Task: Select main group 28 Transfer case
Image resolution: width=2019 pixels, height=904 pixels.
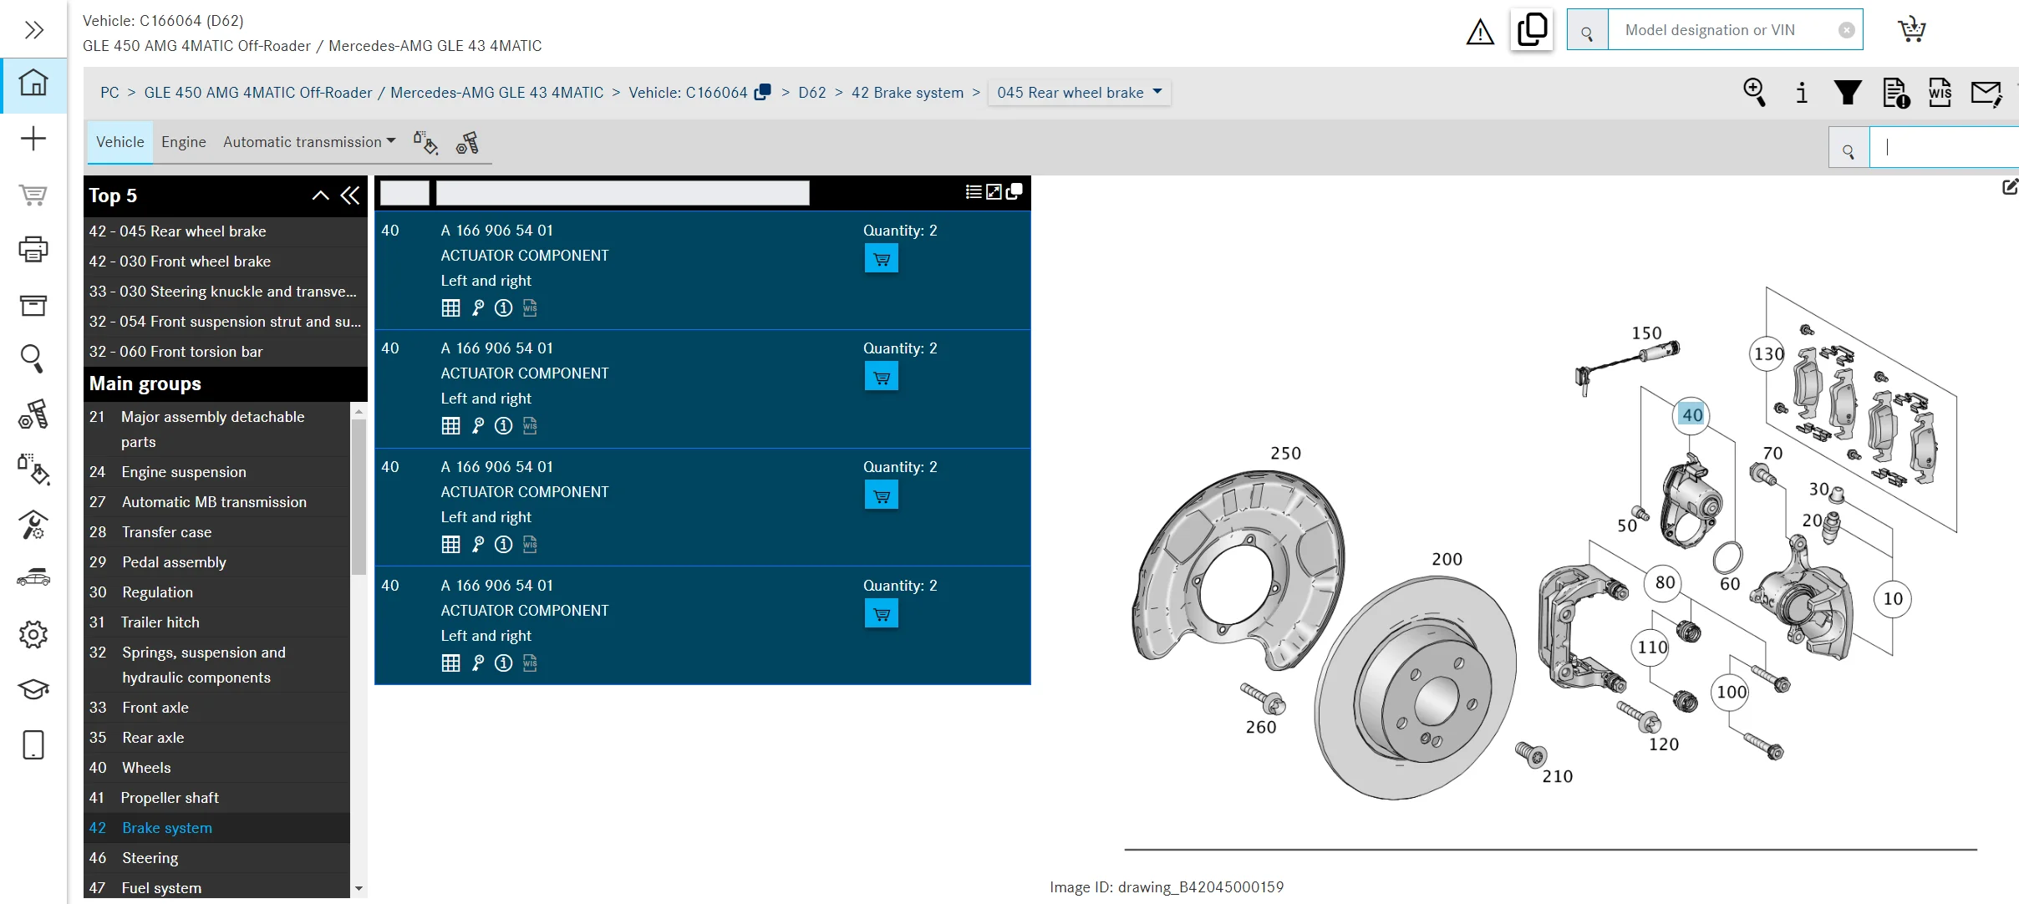Action: (216, 532)
